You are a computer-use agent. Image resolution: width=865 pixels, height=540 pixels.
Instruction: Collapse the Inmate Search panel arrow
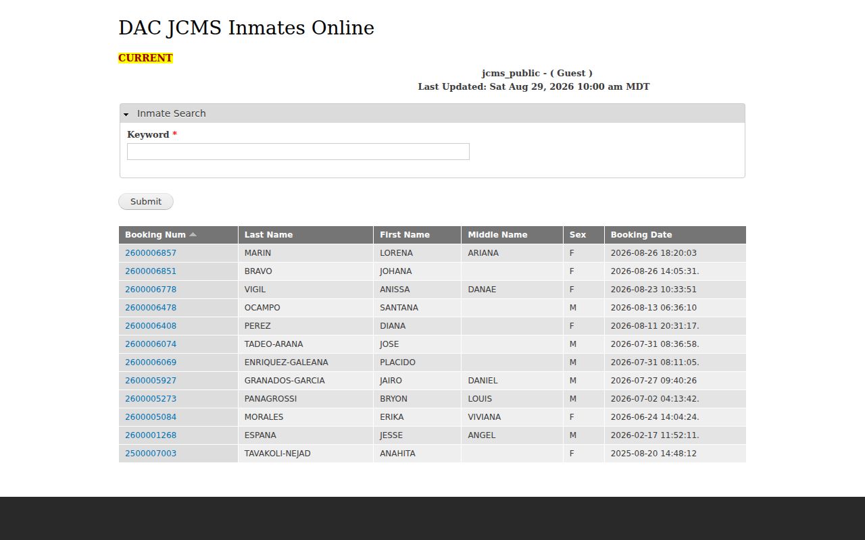(126, 114)
